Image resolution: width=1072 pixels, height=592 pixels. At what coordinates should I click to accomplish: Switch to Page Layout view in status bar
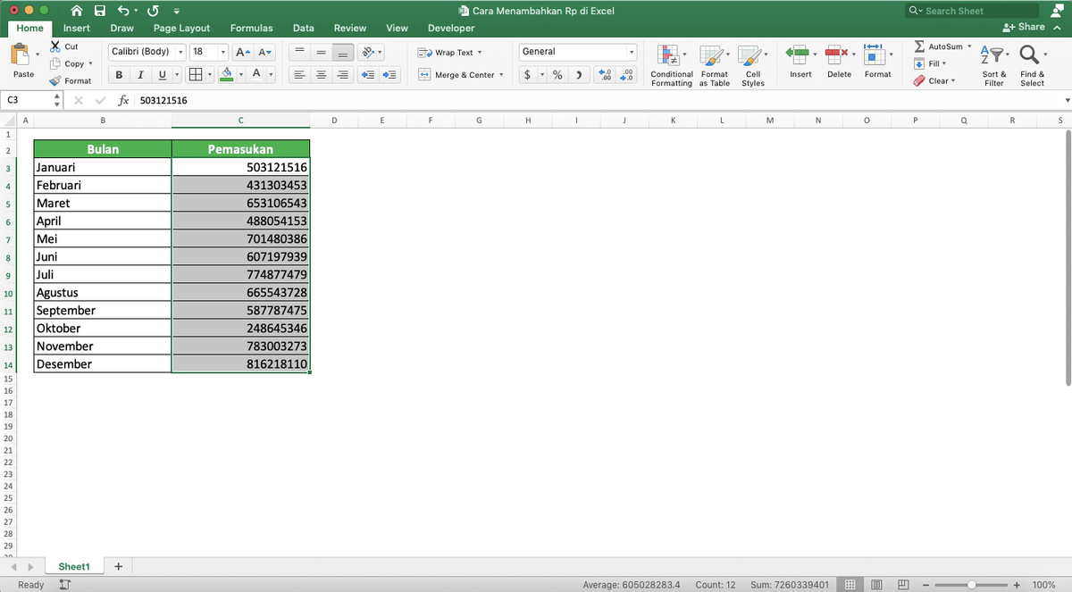point(877,585)
